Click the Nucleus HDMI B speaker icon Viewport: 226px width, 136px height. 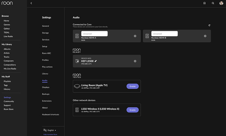(147, 36)
